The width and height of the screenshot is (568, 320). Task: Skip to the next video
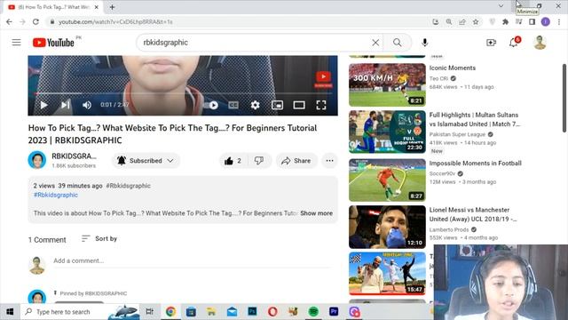(66, 105)
